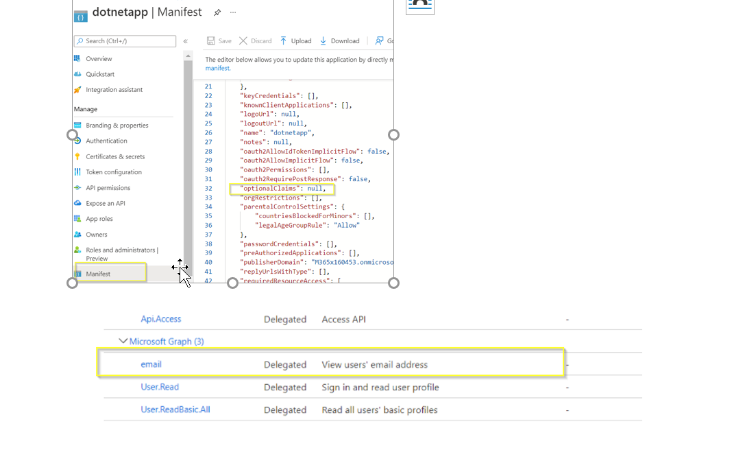Click the Discard X icon
The height and width of the screenshot is (461, 732).
(243, 41)
